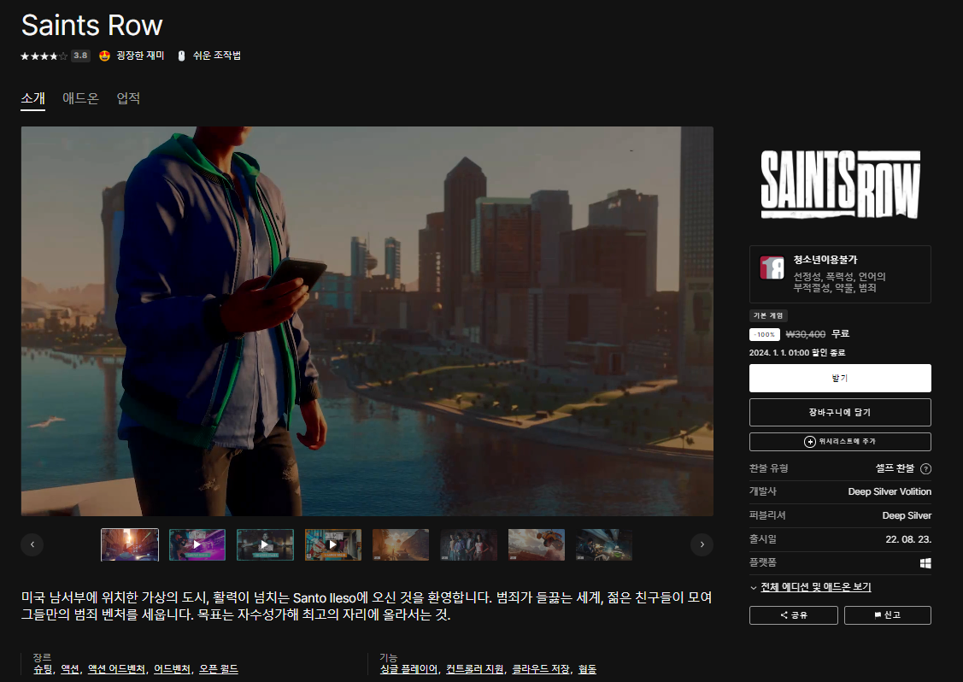Click the 액션 genre link
Screen dimensions: 963x682
point(70,669)
